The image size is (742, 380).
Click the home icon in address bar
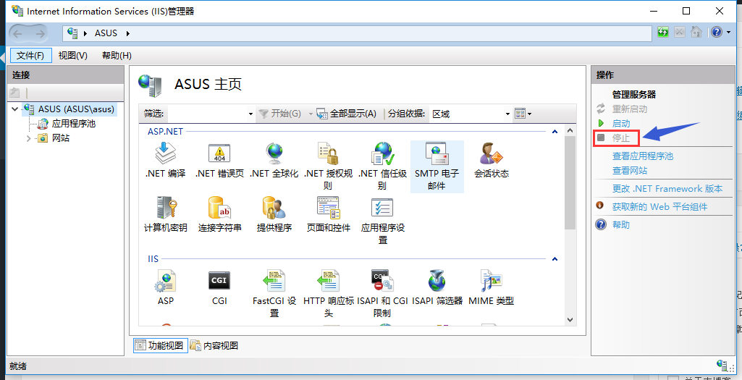click(696, 32)
